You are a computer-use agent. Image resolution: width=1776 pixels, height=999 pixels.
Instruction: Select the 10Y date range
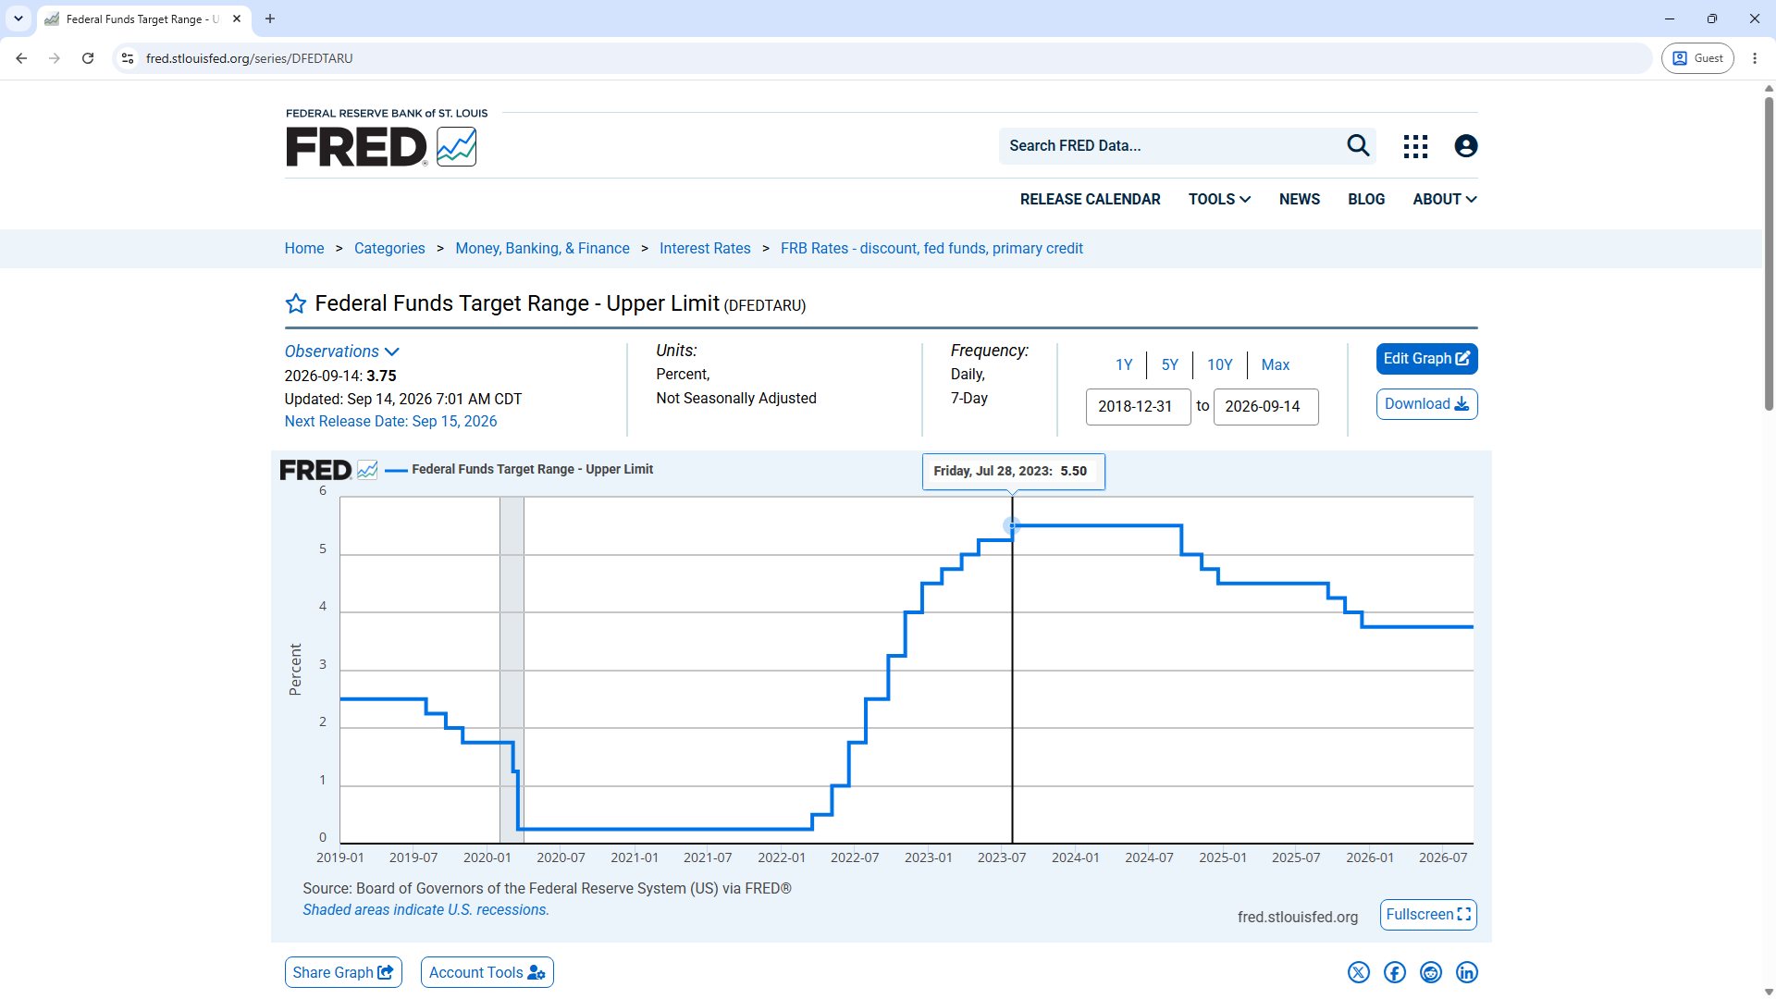(x=1220, y=364)
